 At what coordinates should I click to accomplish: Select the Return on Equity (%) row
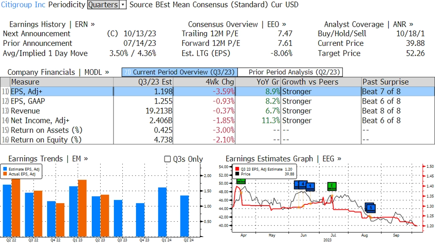(x=217, y=140)
